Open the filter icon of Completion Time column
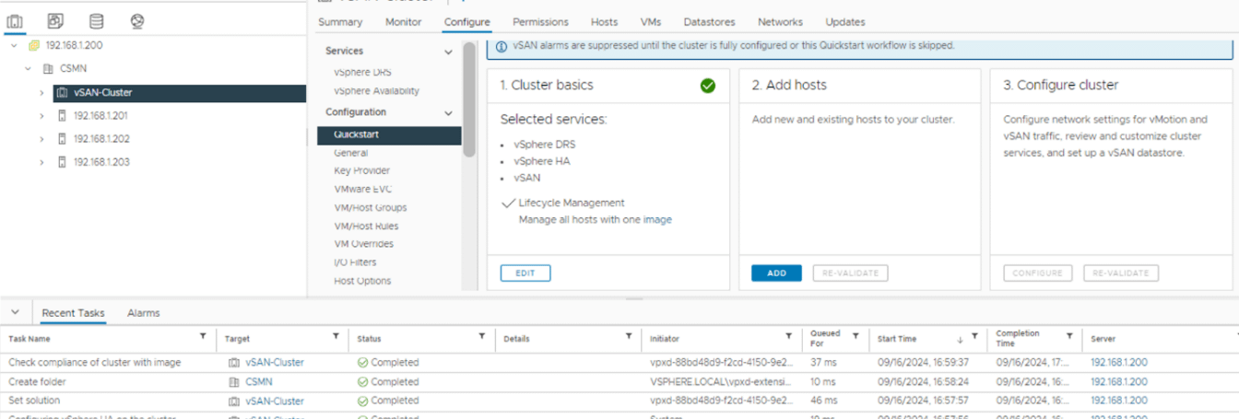1239x419 pixels. tap(1069, 337)
